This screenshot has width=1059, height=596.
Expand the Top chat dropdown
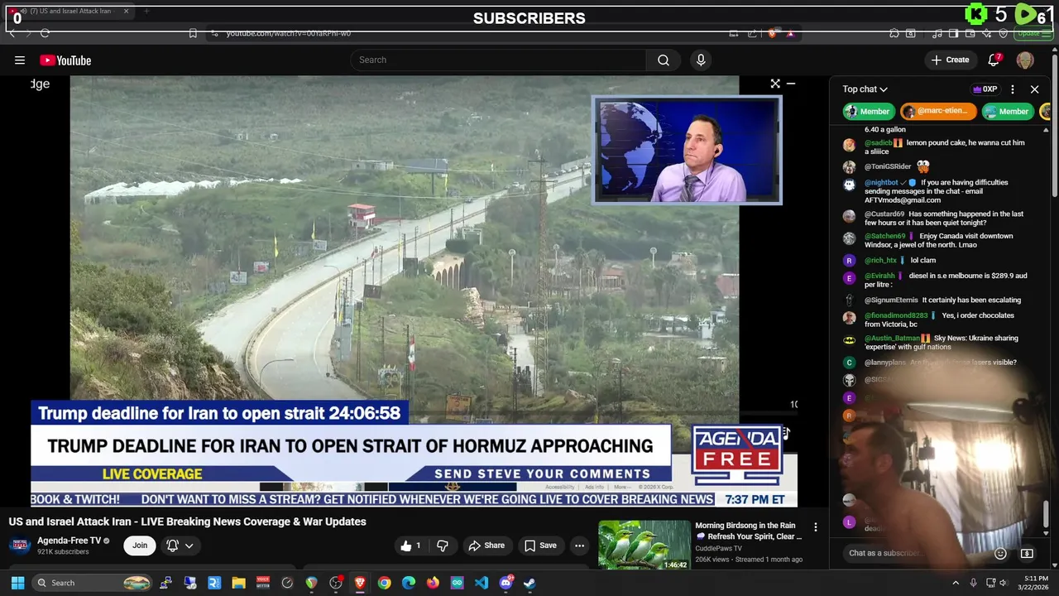[x=865, y=89]
